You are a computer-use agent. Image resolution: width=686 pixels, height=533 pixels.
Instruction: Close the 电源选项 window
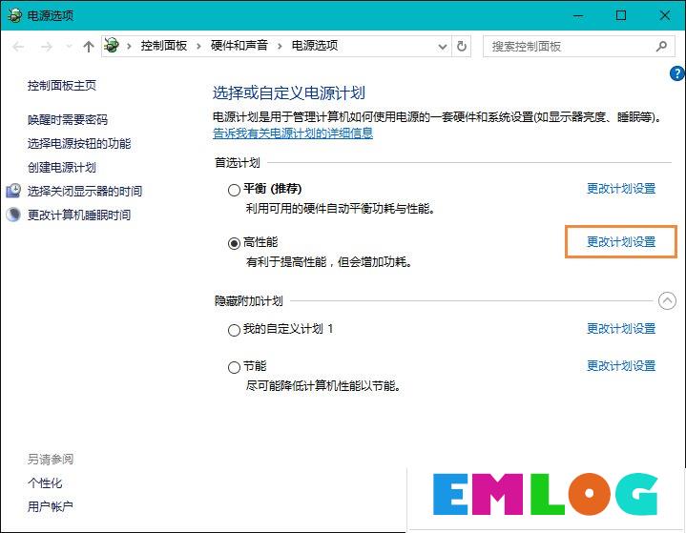[664, 16]
